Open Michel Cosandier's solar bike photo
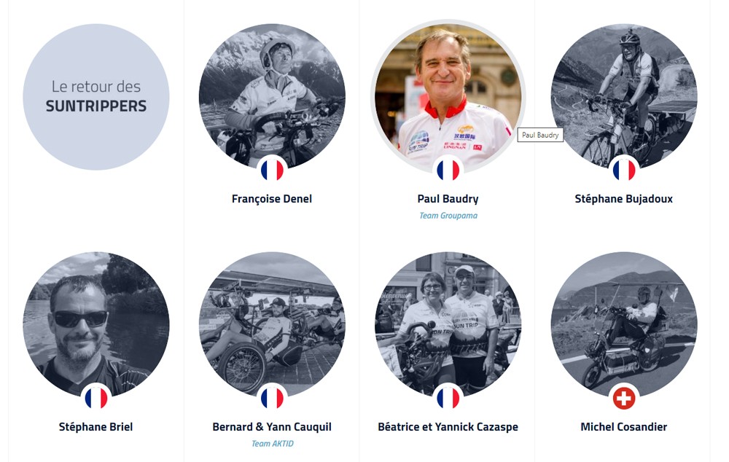Screen dimensions: 729x462 pos(624,321)
